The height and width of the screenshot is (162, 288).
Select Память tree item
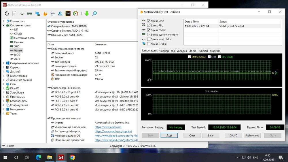(18, 42)
